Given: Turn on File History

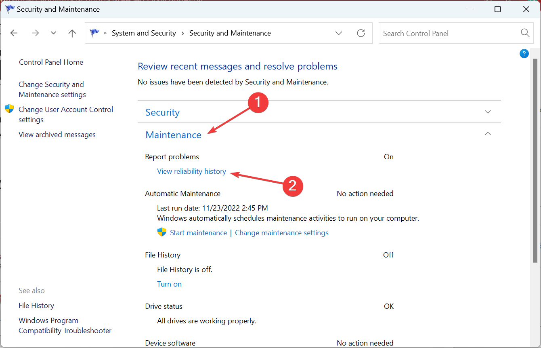Looking at the screenshot, I should [169, 284].
